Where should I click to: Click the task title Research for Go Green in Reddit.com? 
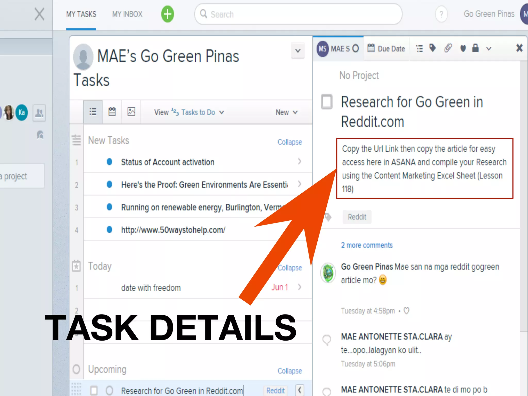tap(412, 112)
